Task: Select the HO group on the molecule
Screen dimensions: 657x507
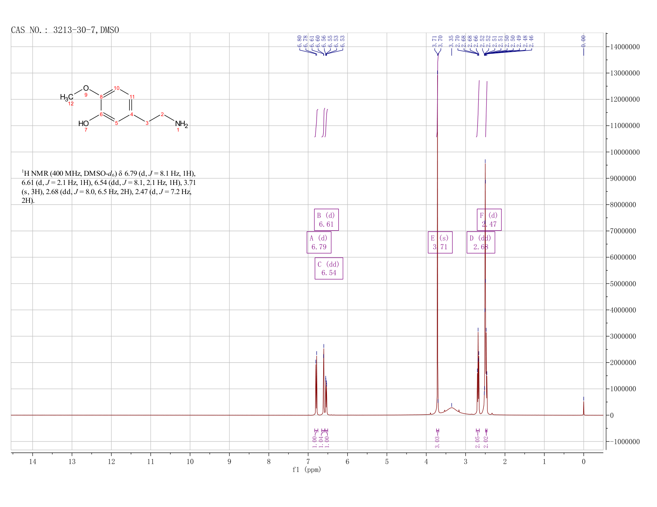Action: (x=84, y=124)
